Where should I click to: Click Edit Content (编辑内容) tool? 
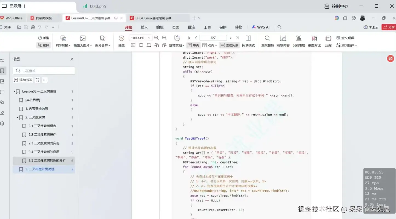(x=283, y=41)
